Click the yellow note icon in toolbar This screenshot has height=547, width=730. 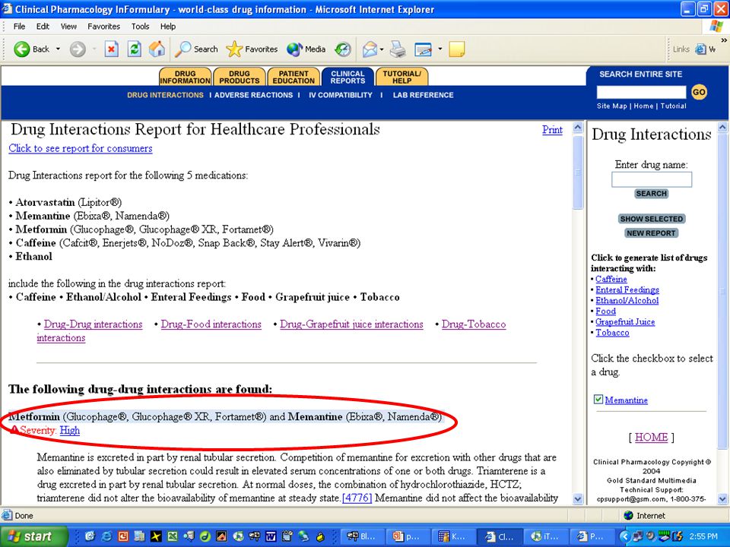coord(457,49)
